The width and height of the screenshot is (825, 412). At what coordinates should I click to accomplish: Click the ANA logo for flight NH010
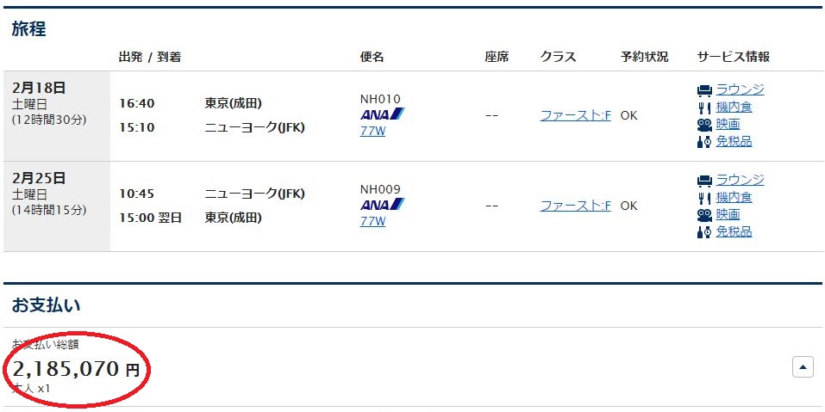click(x=383, y=114)
